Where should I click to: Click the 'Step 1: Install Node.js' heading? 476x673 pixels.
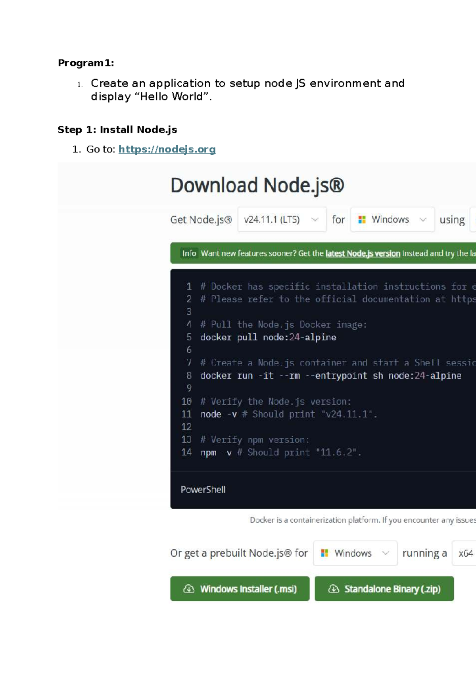pyautogui.click(x=117, y=130)
